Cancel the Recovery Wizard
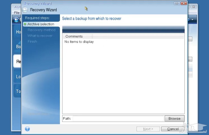 173,129
